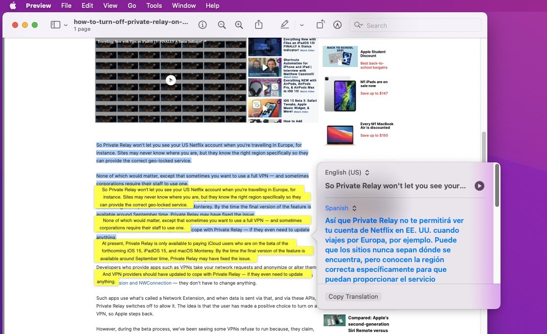Screen dimensions: 547x334
Task: Click the 'So Private Relay won't let you see your...' heading
Action: coord(395,186)
